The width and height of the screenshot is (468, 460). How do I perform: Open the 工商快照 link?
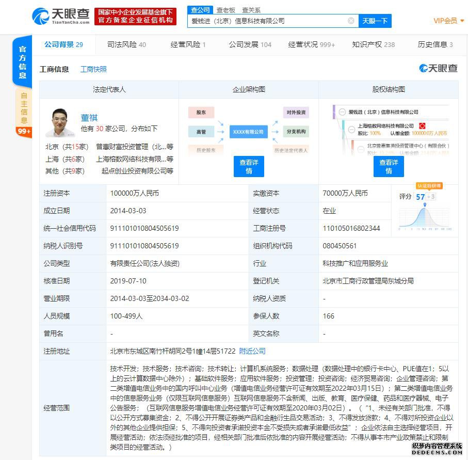pyautogui.click(x=93, y=69)
